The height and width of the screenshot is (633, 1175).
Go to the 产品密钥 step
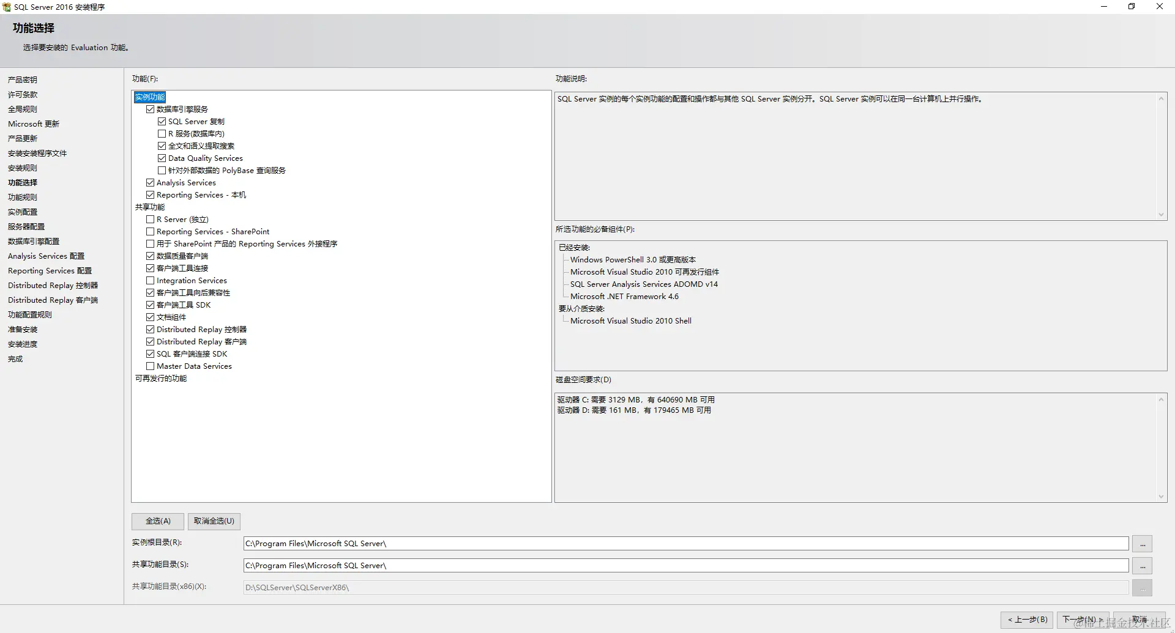point(23,80)
